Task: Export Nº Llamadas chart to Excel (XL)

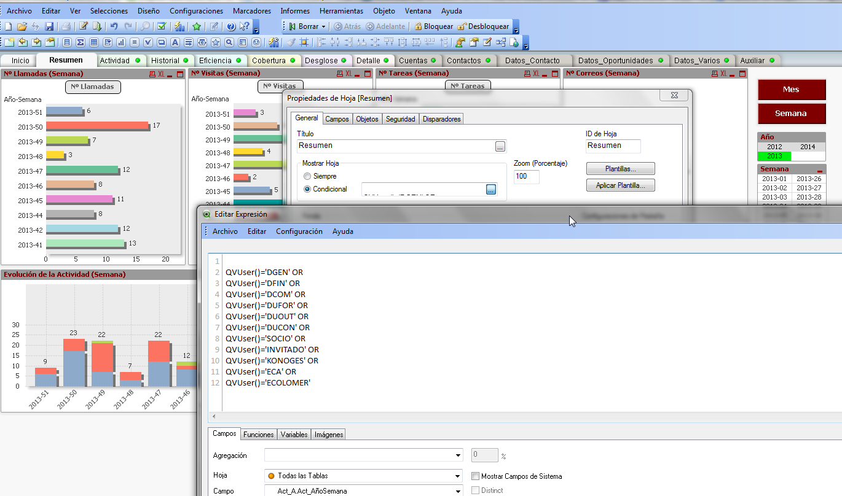Action: (161, 74)
